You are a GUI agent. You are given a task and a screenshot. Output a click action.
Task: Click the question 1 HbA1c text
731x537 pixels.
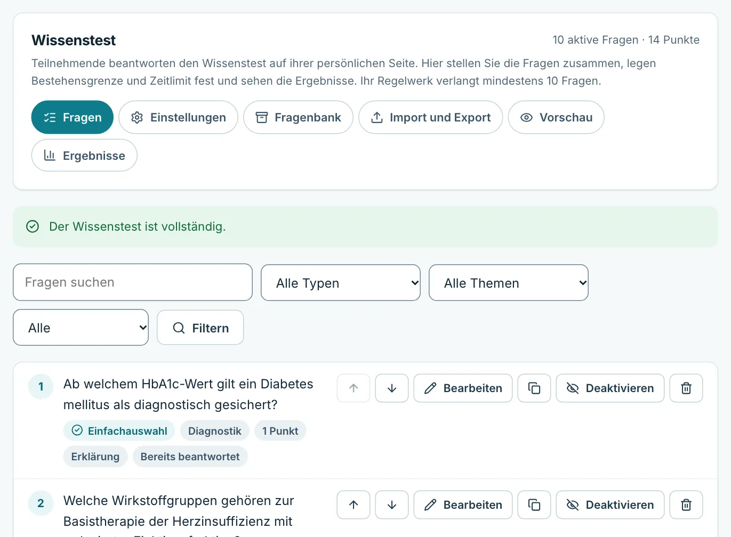pyautogui.click(x=188, y=394)
